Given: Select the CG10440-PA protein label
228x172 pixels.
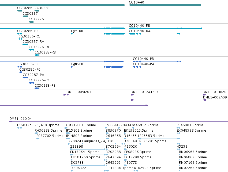Looking at the screenshot, I should (144, 64).
